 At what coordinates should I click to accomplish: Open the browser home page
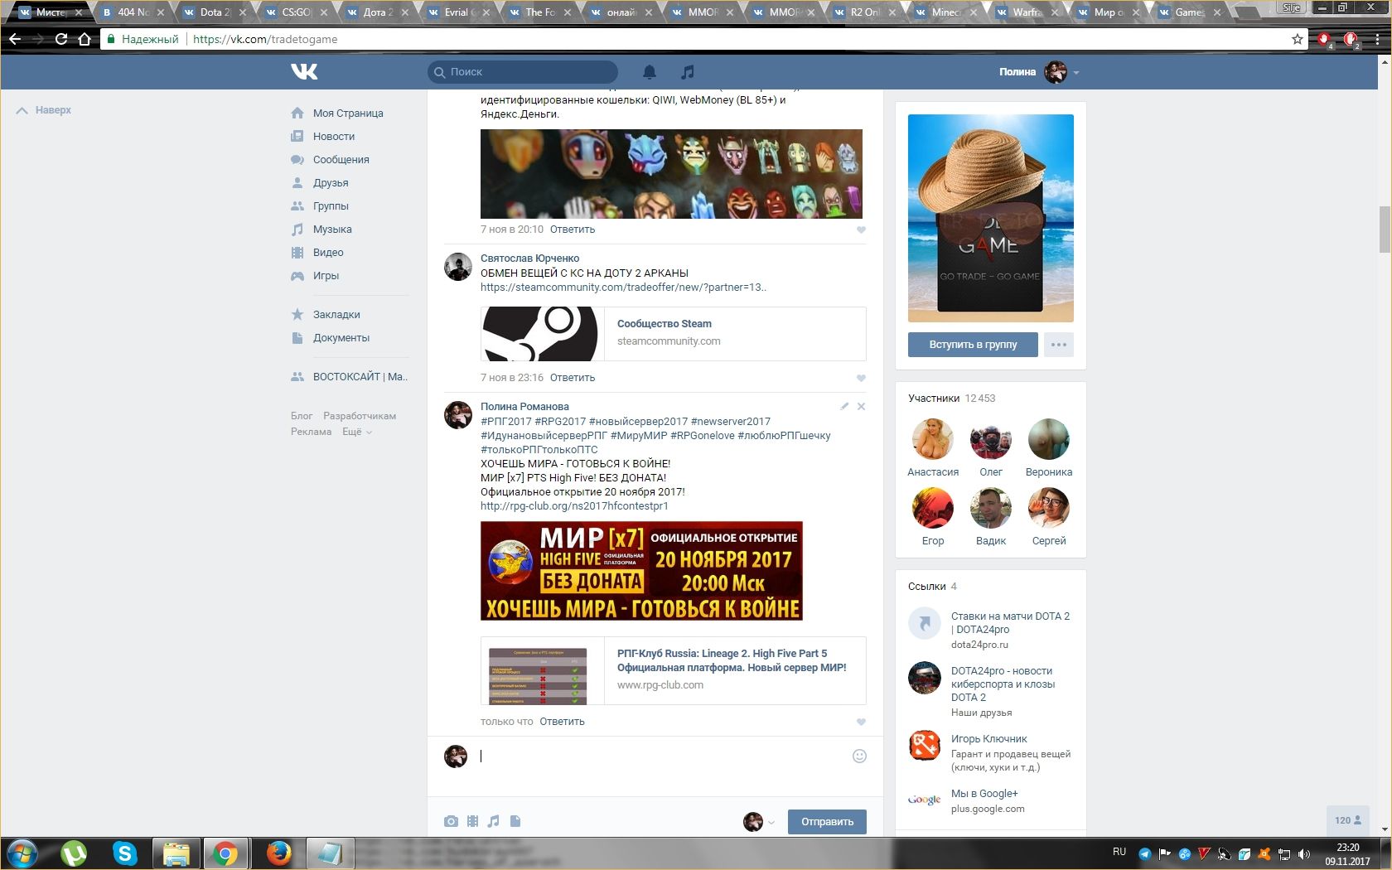tap(85, 39)
